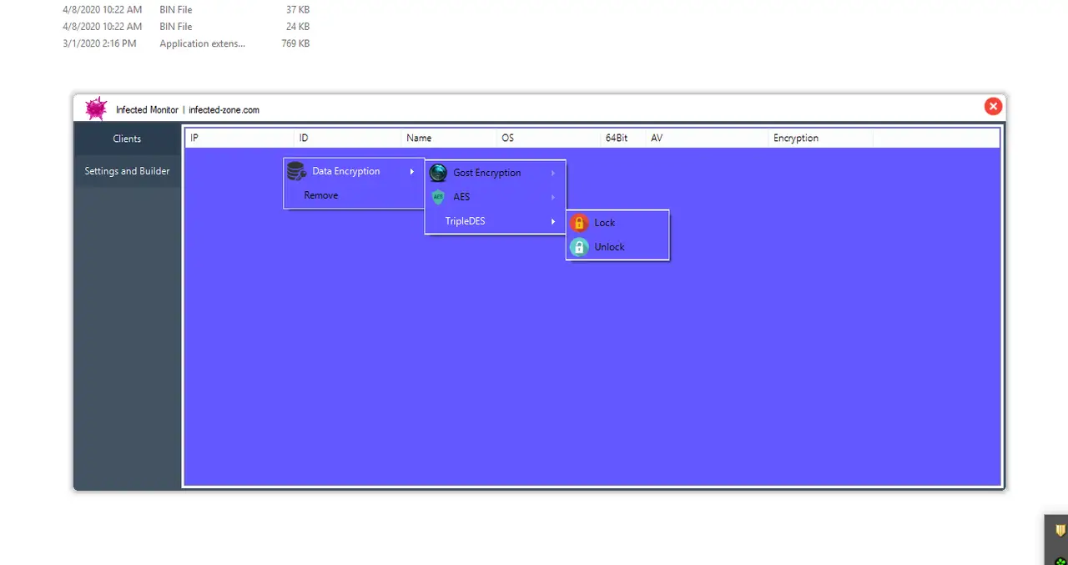
Task: Click the Gost Encryption globe icon
Action: pos(438,173)
